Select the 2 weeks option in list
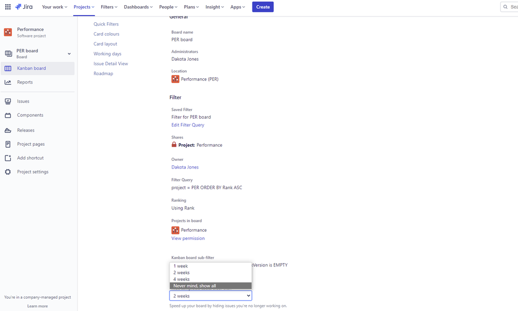 click(x=211, y=273)
